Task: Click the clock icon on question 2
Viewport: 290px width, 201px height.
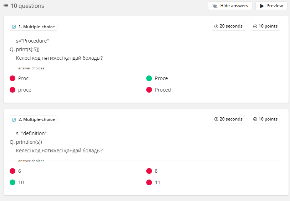Action: tap(216, 119)
